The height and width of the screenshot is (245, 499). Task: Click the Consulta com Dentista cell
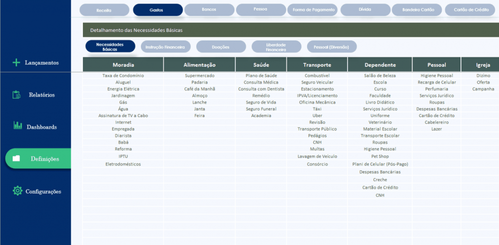pos(261,89)
